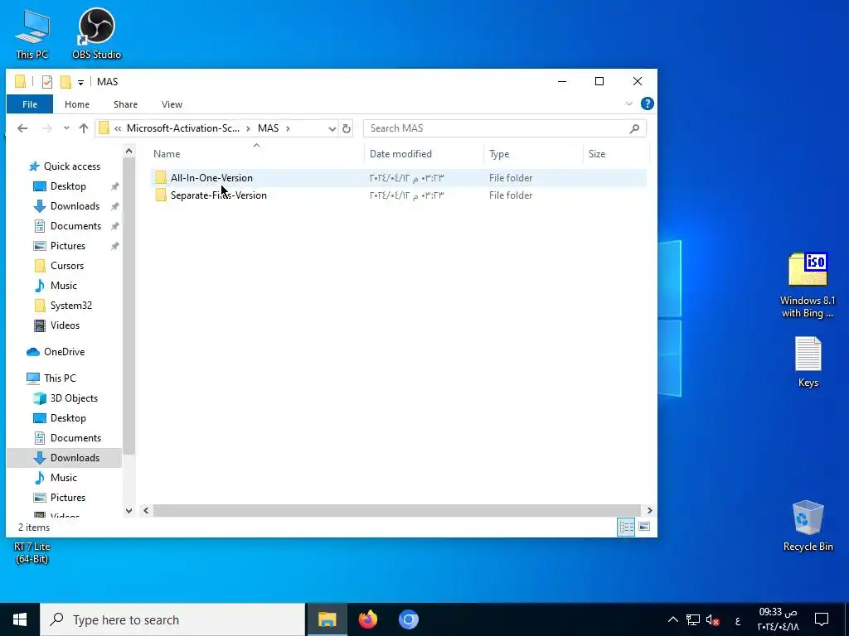Click the search magnifier icon in Explorer
This screenshot has height=636, width=849.
(x=634, y=128)
